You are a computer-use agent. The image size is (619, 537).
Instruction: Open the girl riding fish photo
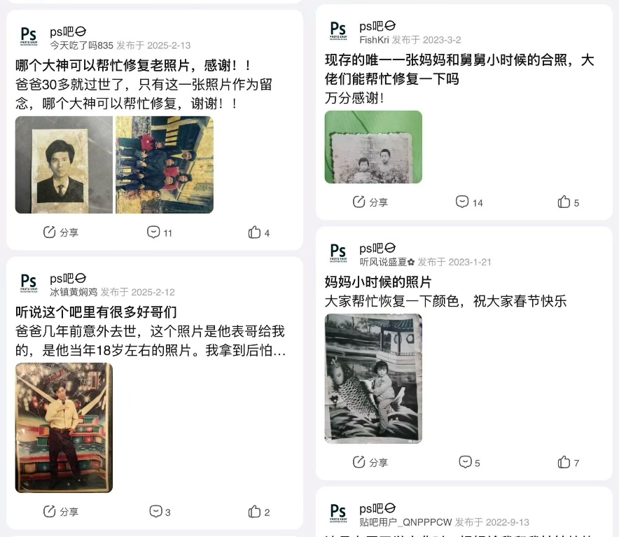(373, 378)
